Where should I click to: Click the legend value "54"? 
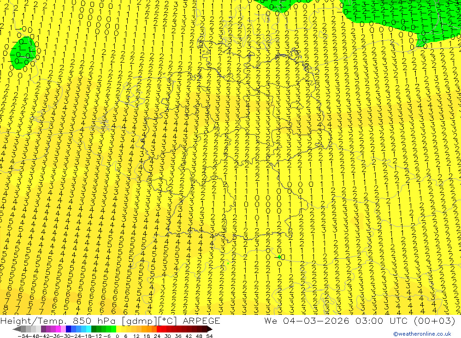209,336
